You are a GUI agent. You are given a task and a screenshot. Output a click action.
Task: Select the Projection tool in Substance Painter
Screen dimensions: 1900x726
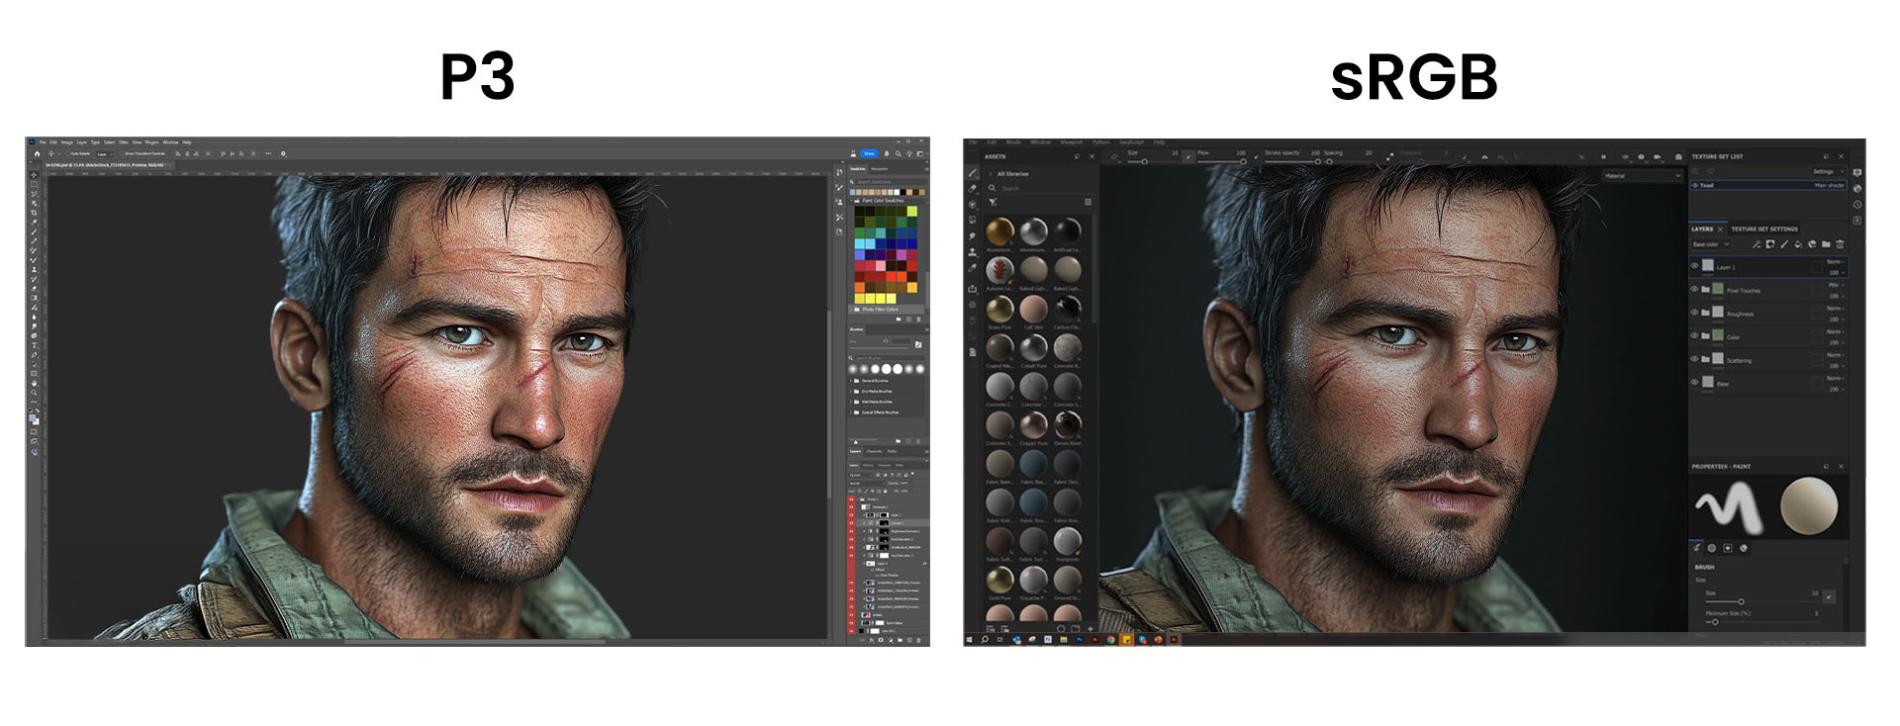[973, 205]
